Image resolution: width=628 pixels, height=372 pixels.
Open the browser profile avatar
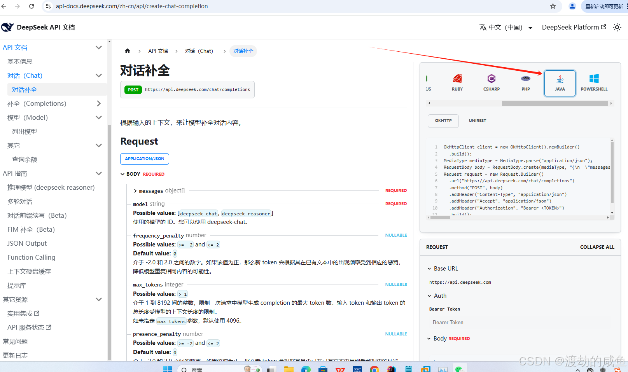tap(572, 6)
